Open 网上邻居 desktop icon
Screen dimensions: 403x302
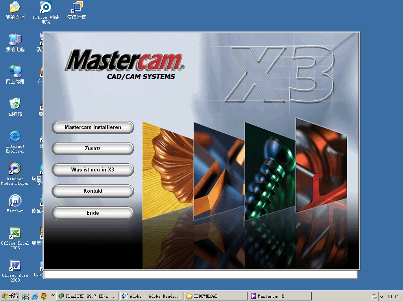coord(15,75)
